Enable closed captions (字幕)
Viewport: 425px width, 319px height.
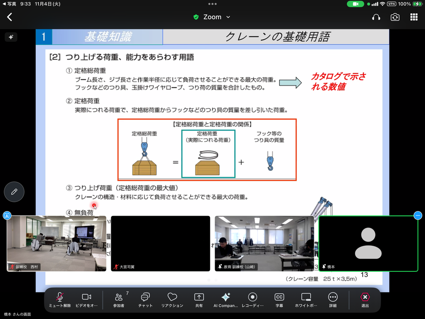pyautogui.click(x=279, y=300)
